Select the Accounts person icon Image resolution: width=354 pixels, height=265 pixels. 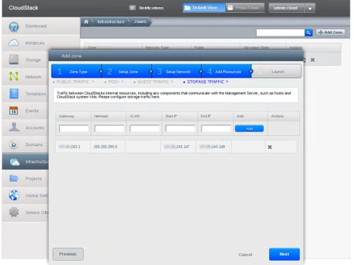click(x=13, y=127)
